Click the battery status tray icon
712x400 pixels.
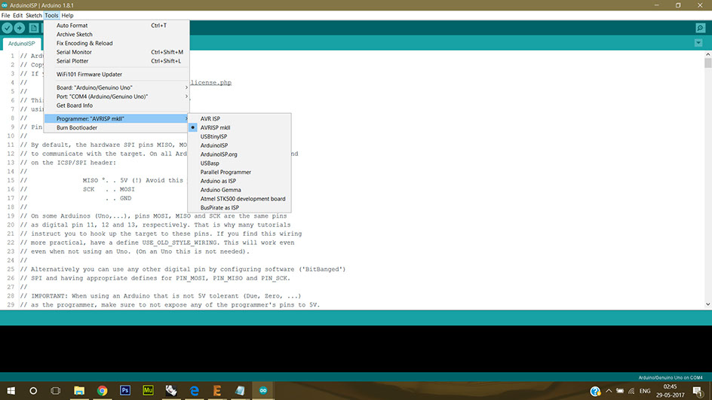coord(620,391)
